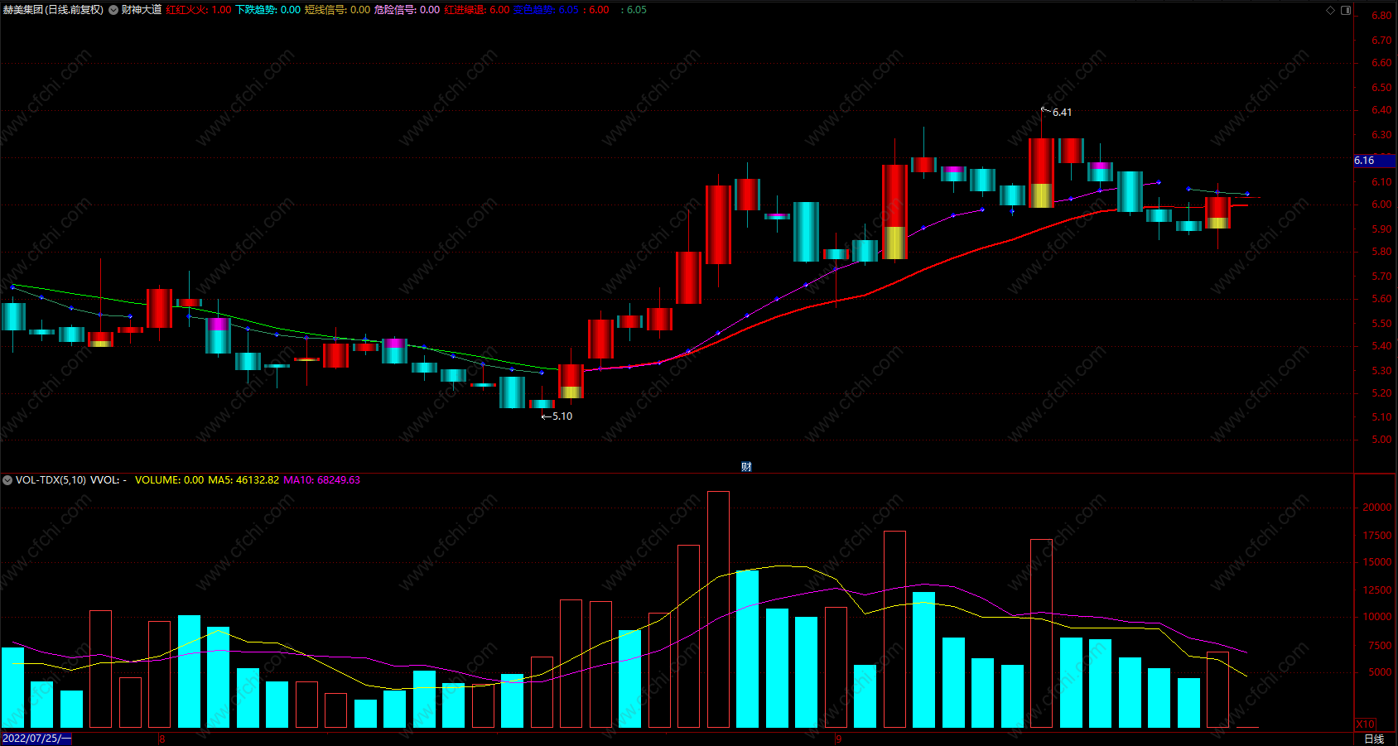Click the diamond icon at top right

click(x=1330, y=10)
